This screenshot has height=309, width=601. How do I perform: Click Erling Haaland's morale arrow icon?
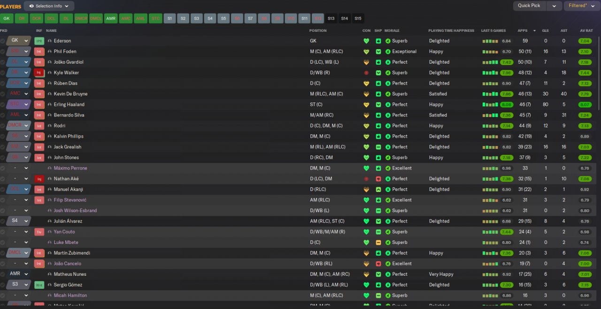[x=388, y=104]
